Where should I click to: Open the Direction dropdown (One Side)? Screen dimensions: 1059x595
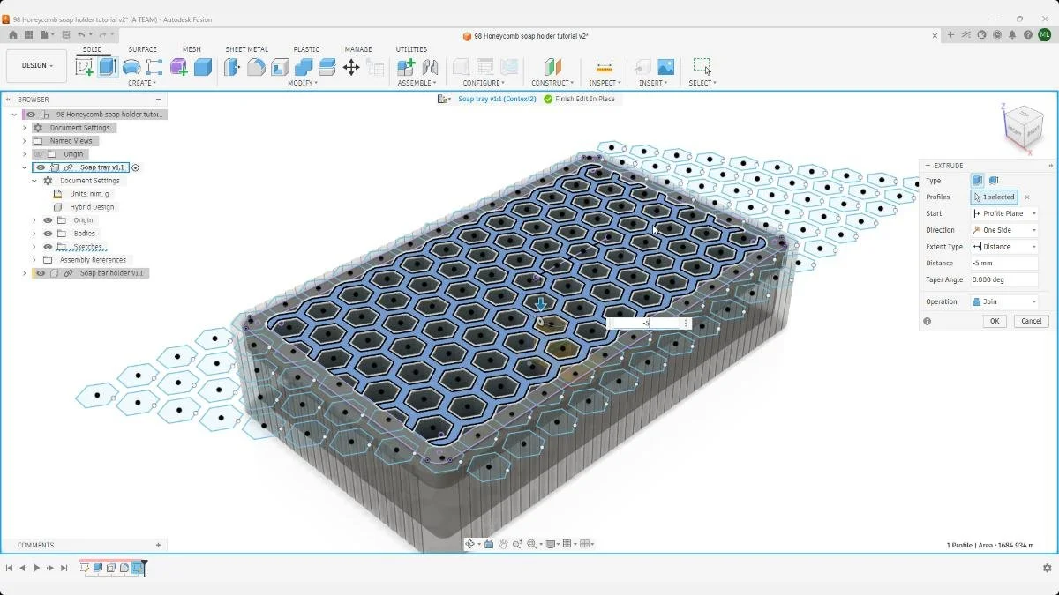coord(1004,230)
